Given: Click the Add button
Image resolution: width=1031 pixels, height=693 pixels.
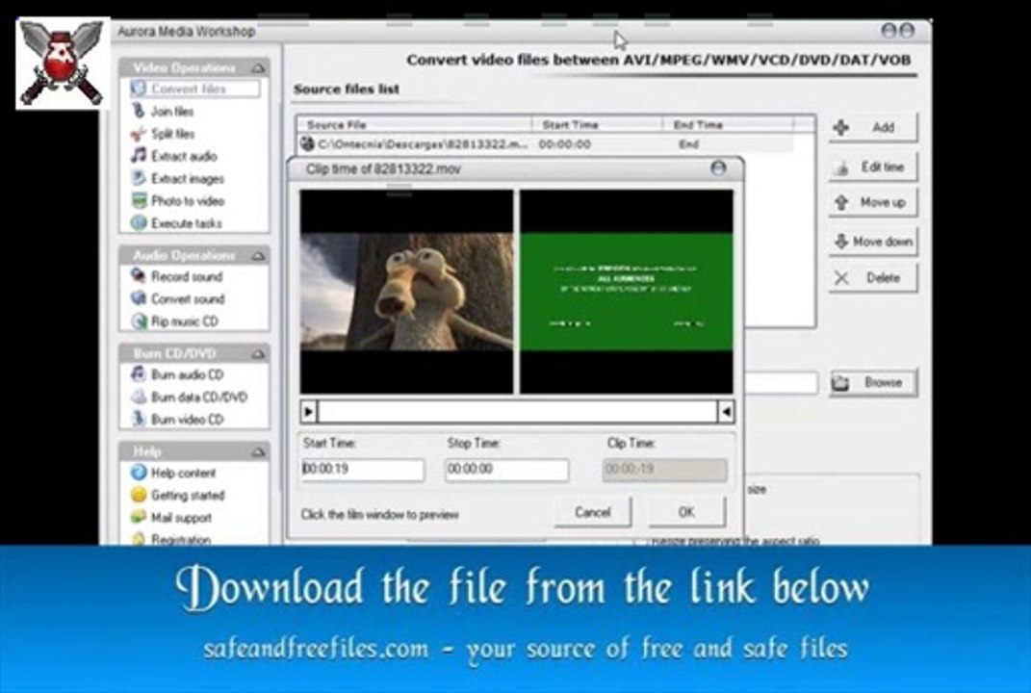Looking at the screenshot, I should [872, 127].
